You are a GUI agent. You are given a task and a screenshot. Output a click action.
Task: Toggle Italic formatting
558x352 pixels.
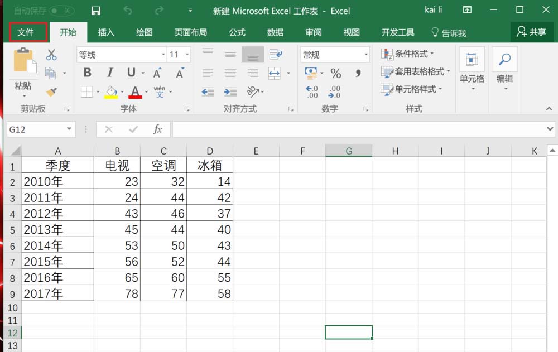click(x=110, y=73)
